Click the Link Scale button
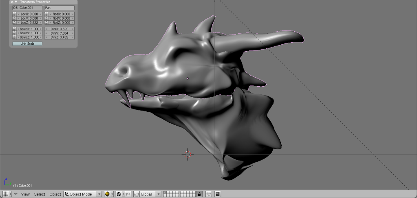 point(27,44)
